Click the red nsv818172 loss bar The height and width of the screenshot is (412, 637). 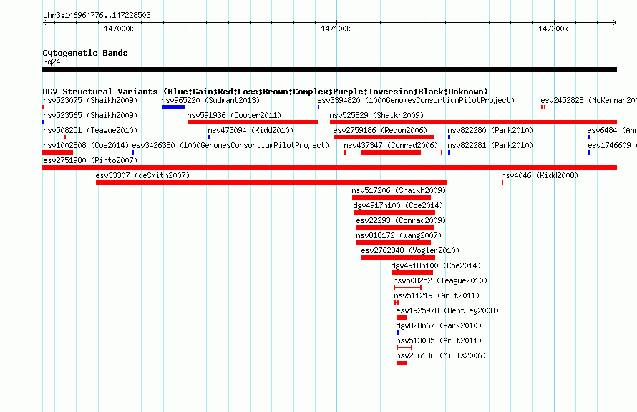click(x=394, y=242)
